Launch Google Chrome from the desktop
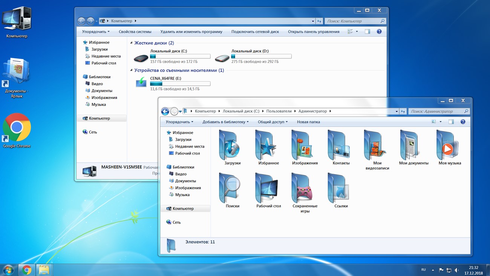490x276 pixels. pos(17,128)
